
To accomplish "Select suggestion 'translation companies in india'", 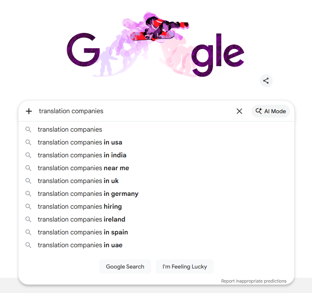I will tap(82, 155).
